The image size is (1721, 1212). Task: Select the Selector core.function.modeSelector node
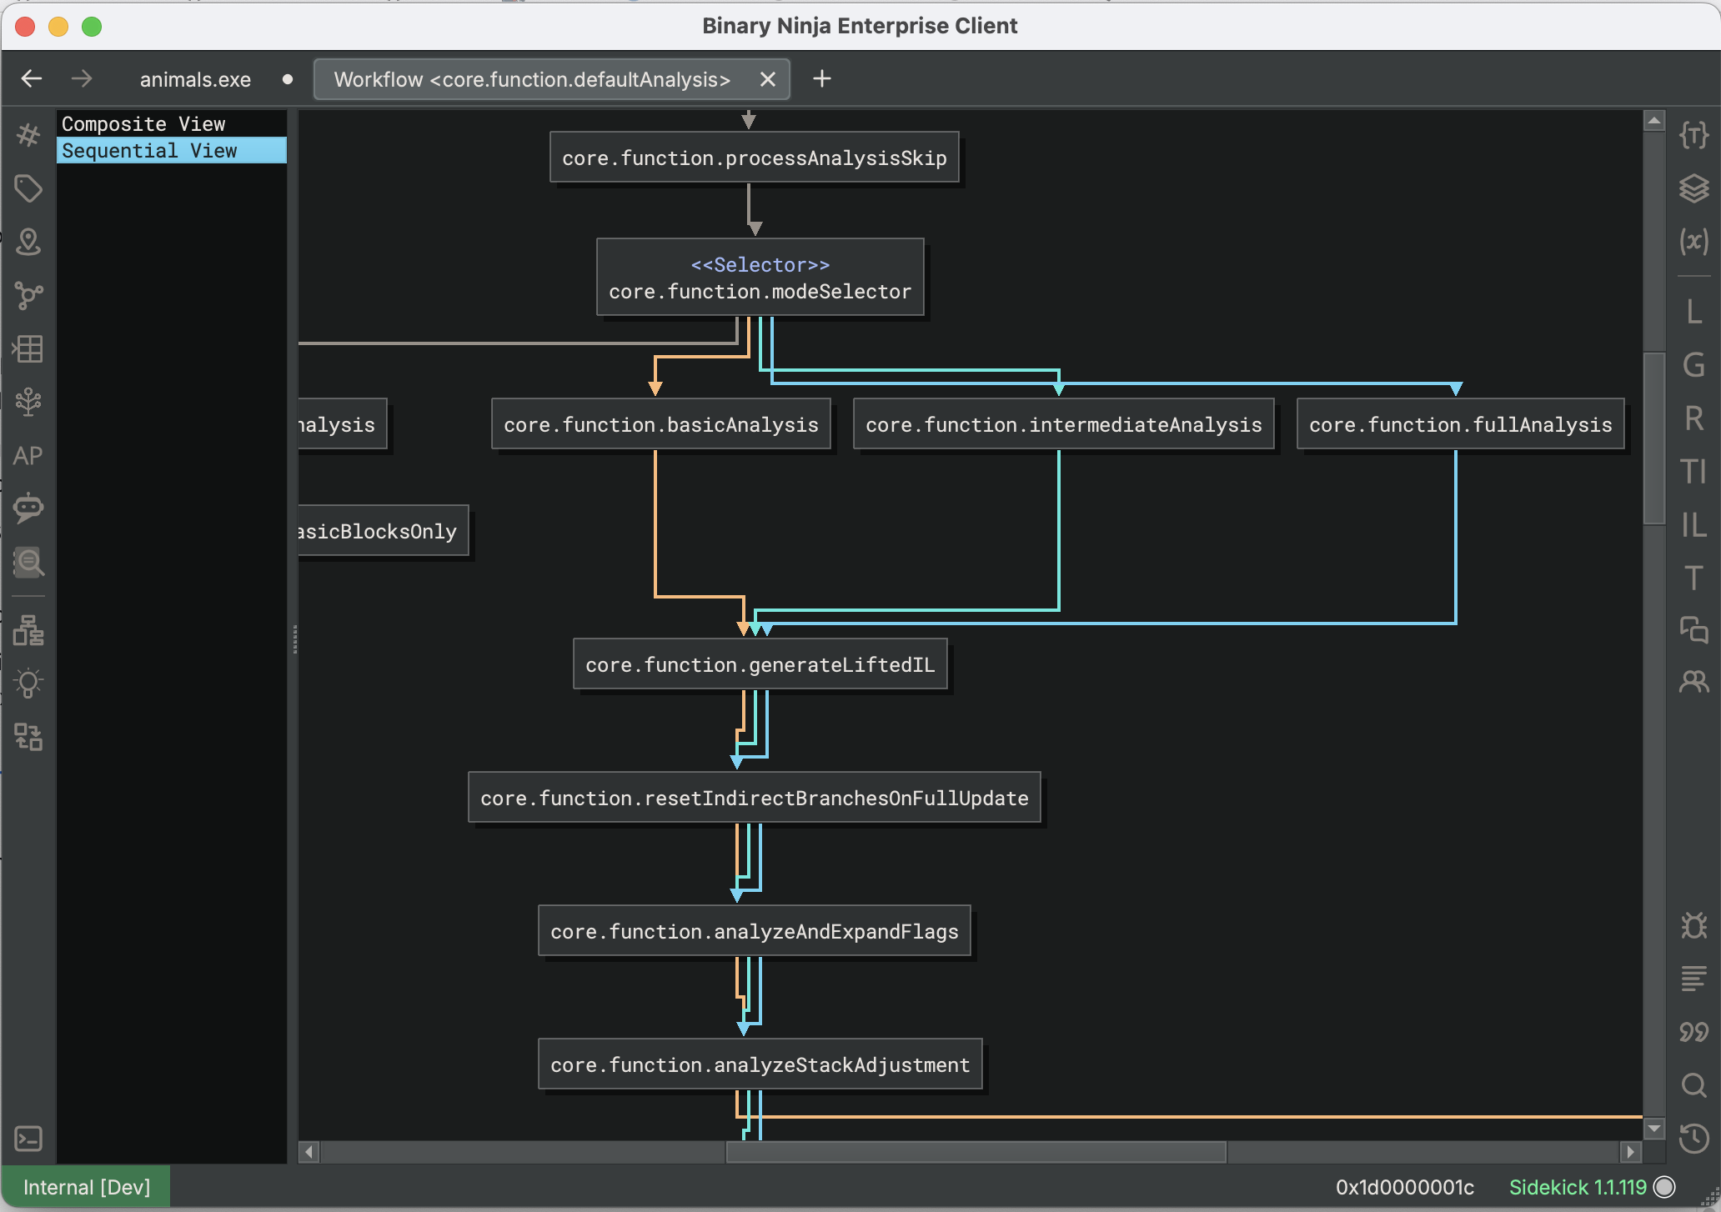click(760, 278)
